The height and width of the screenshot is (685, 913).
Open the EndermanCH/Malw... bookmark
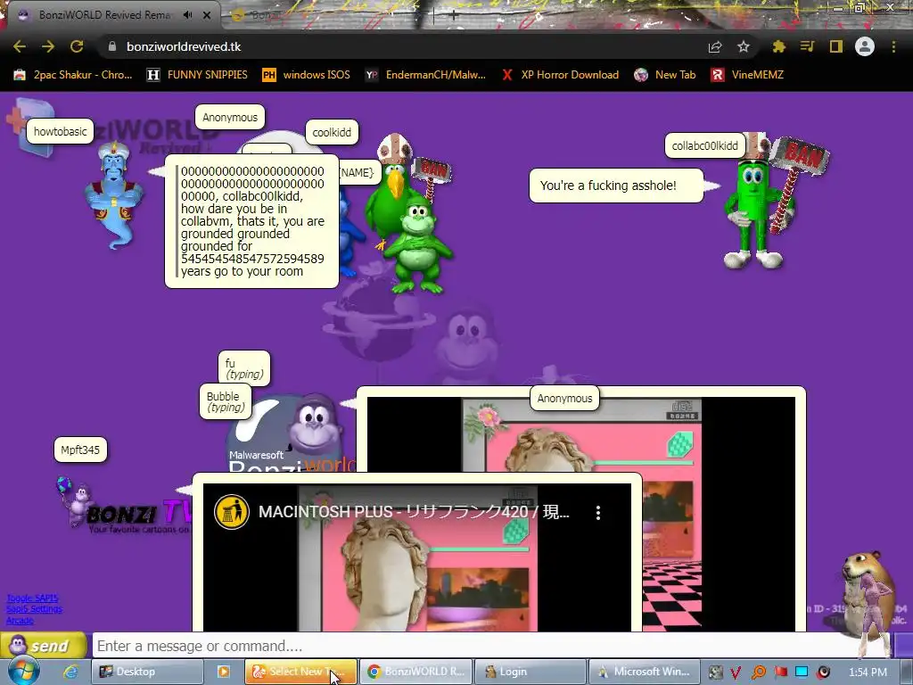pyautogui.click(x=425, y=75)
